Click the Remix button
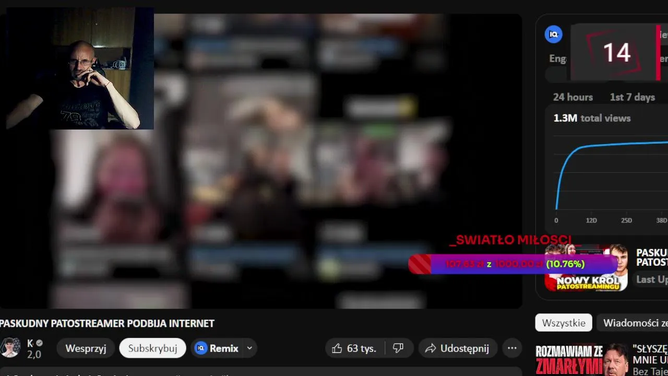668x376 pixels. pyautogui.click(x=217, y=348)
